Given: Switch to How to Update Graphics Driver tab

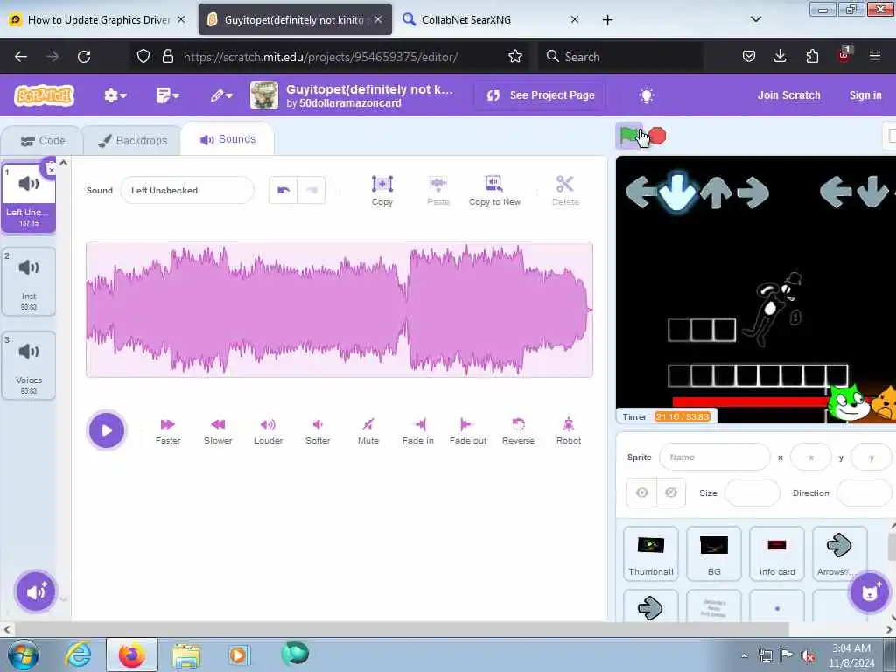Looking at the screenshot, I should [98, 20].
